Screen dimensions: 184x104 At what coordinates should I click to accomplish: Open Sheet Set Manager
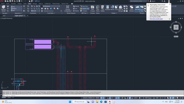click(x=120, y=8)
